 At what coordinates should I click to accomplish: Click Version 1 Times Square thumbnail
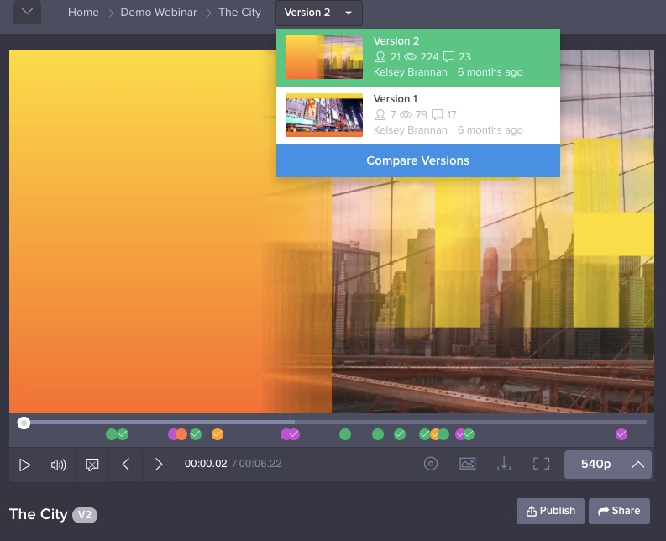[x=324, y=115]
